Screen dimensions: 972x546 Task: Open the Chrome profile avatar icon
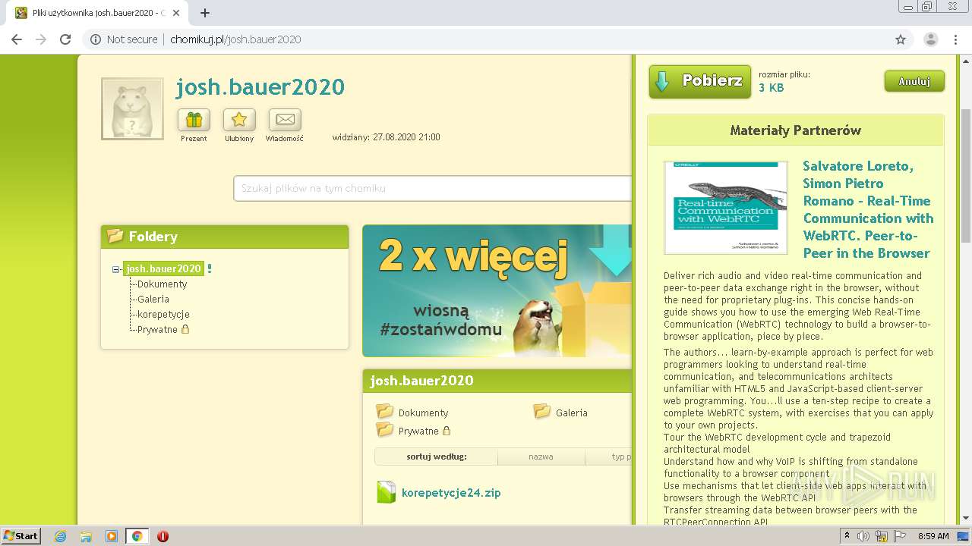tap(931, 39)
